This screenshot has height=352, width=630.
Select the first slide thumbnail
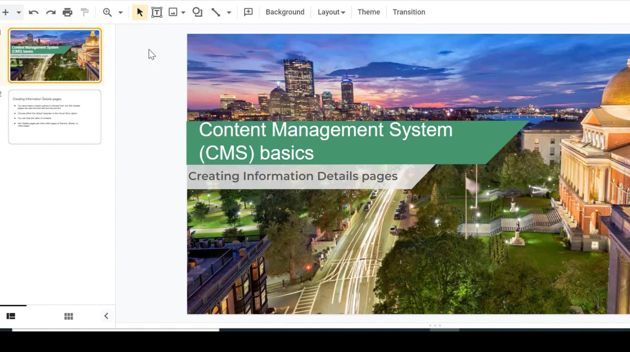[55, 55]
